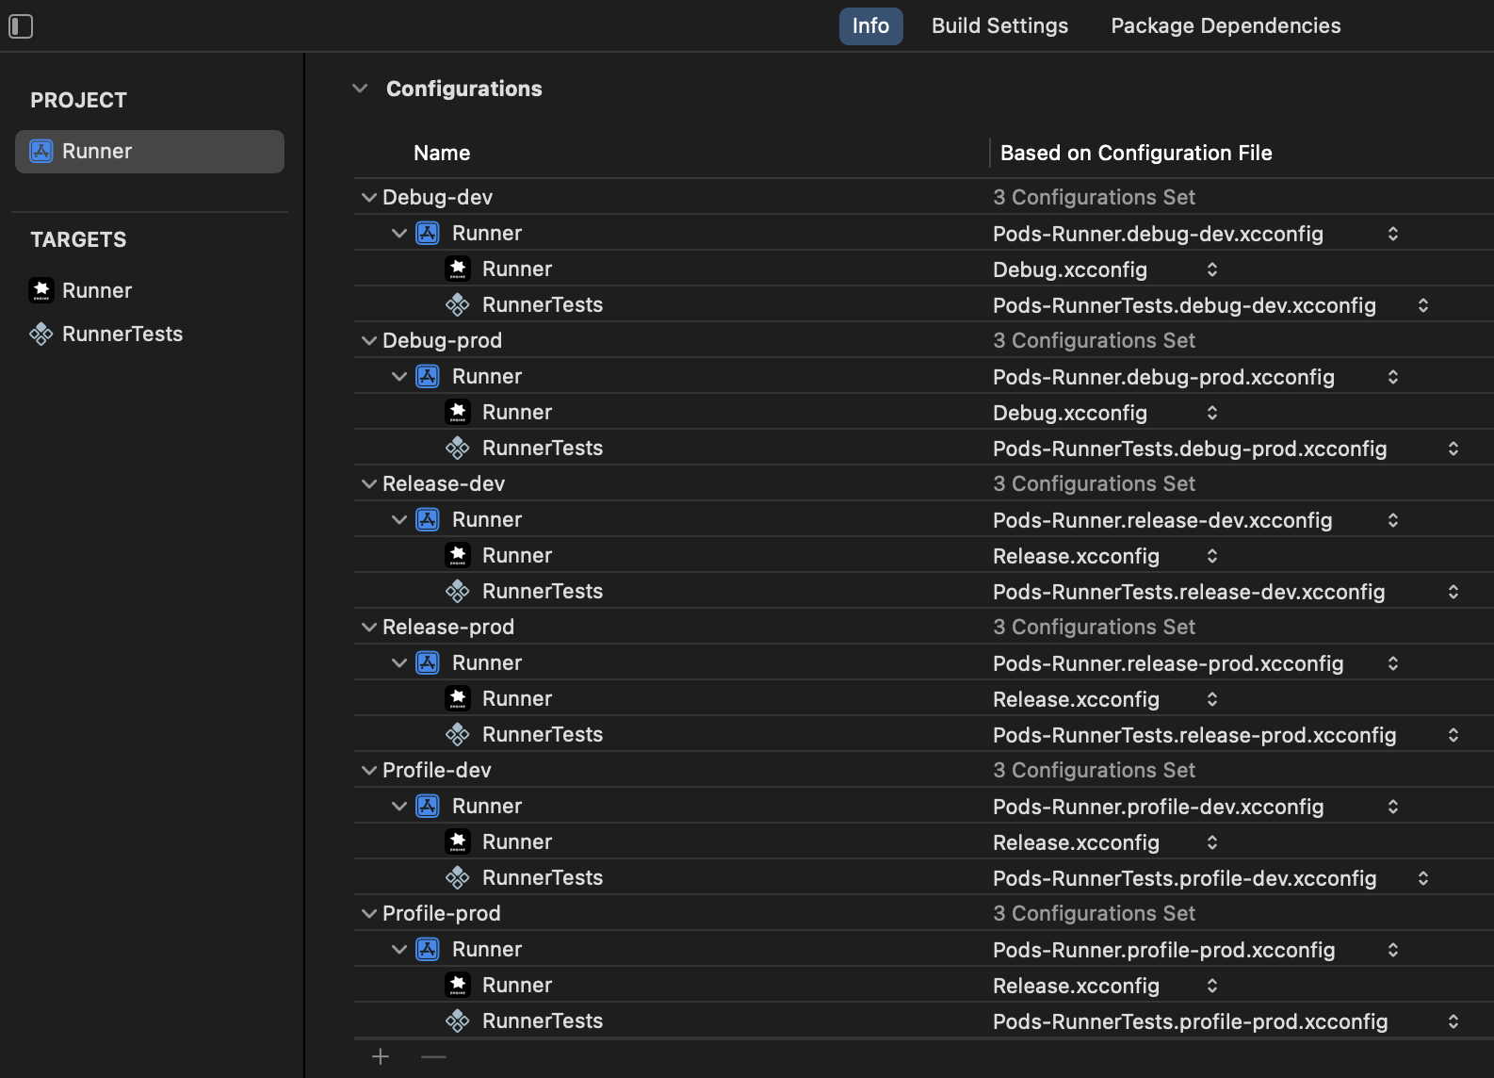Switch to the Build Settings tab
The width and height of the screenshot is (1494, 1078).
pyautogui.click(x=999, y=26)
